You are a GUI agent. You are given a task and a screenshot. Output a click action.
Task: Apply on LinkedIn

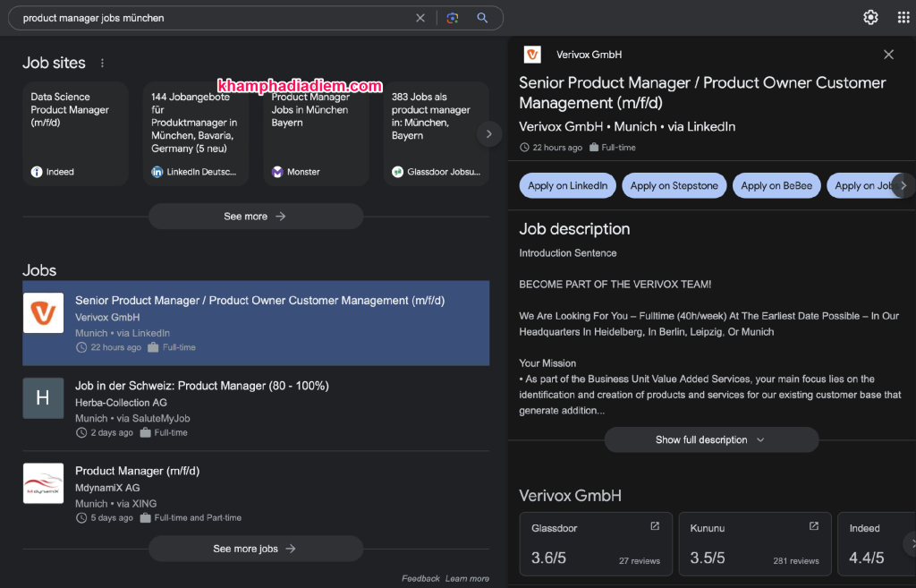coord(567,185)
